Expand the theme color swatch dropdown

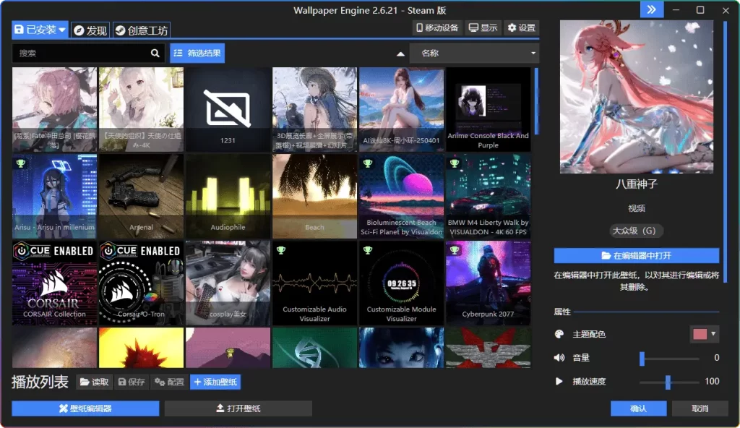(705, 334)
